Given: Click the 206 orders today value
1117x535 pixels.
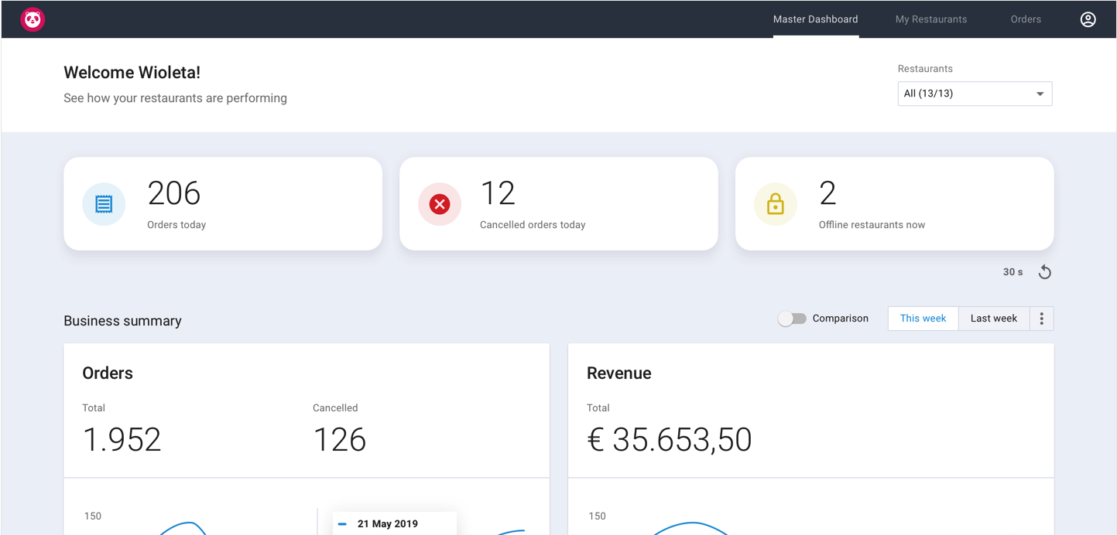Looking at the screenshot, I should 174,193.
